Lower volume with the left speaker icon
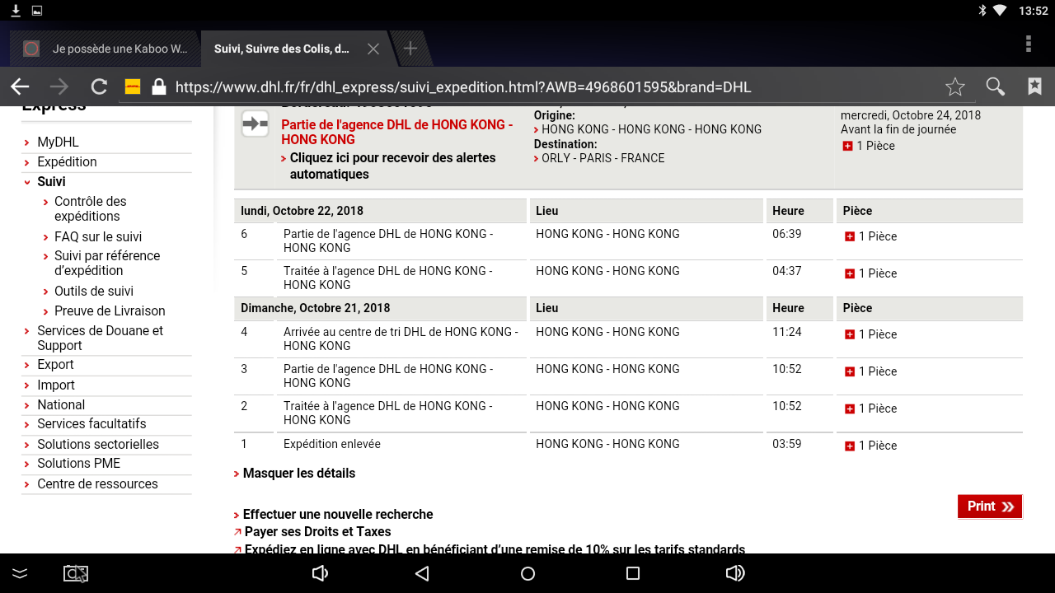1055x593 pixels. [x=321, y=573]
